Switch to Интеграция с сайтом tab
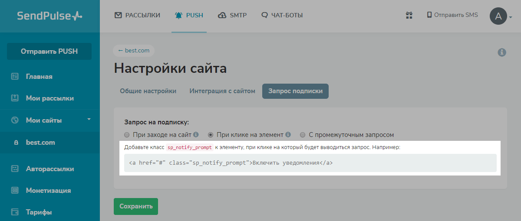This screenshot has width=521, height=221. click(222, 91)
